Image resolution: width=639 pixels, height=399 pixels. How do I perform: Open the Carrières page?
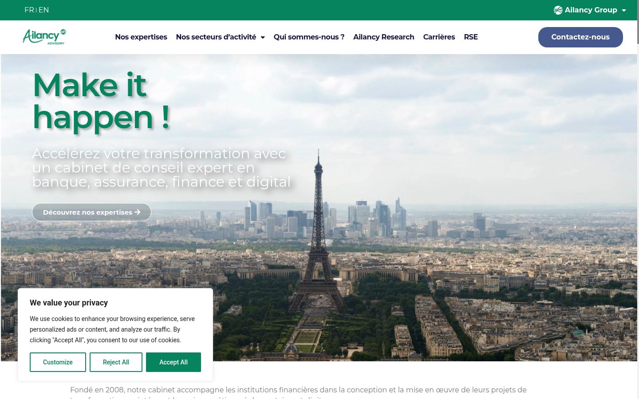point(439,37)
